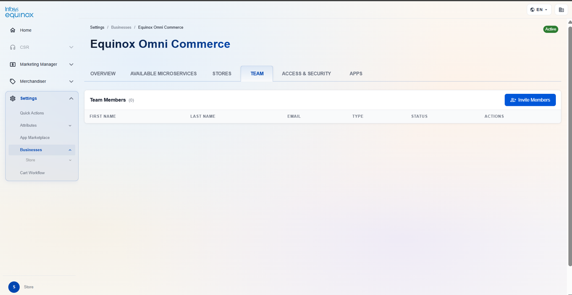Open App Marketplace in sidebar

pos(35,138)
